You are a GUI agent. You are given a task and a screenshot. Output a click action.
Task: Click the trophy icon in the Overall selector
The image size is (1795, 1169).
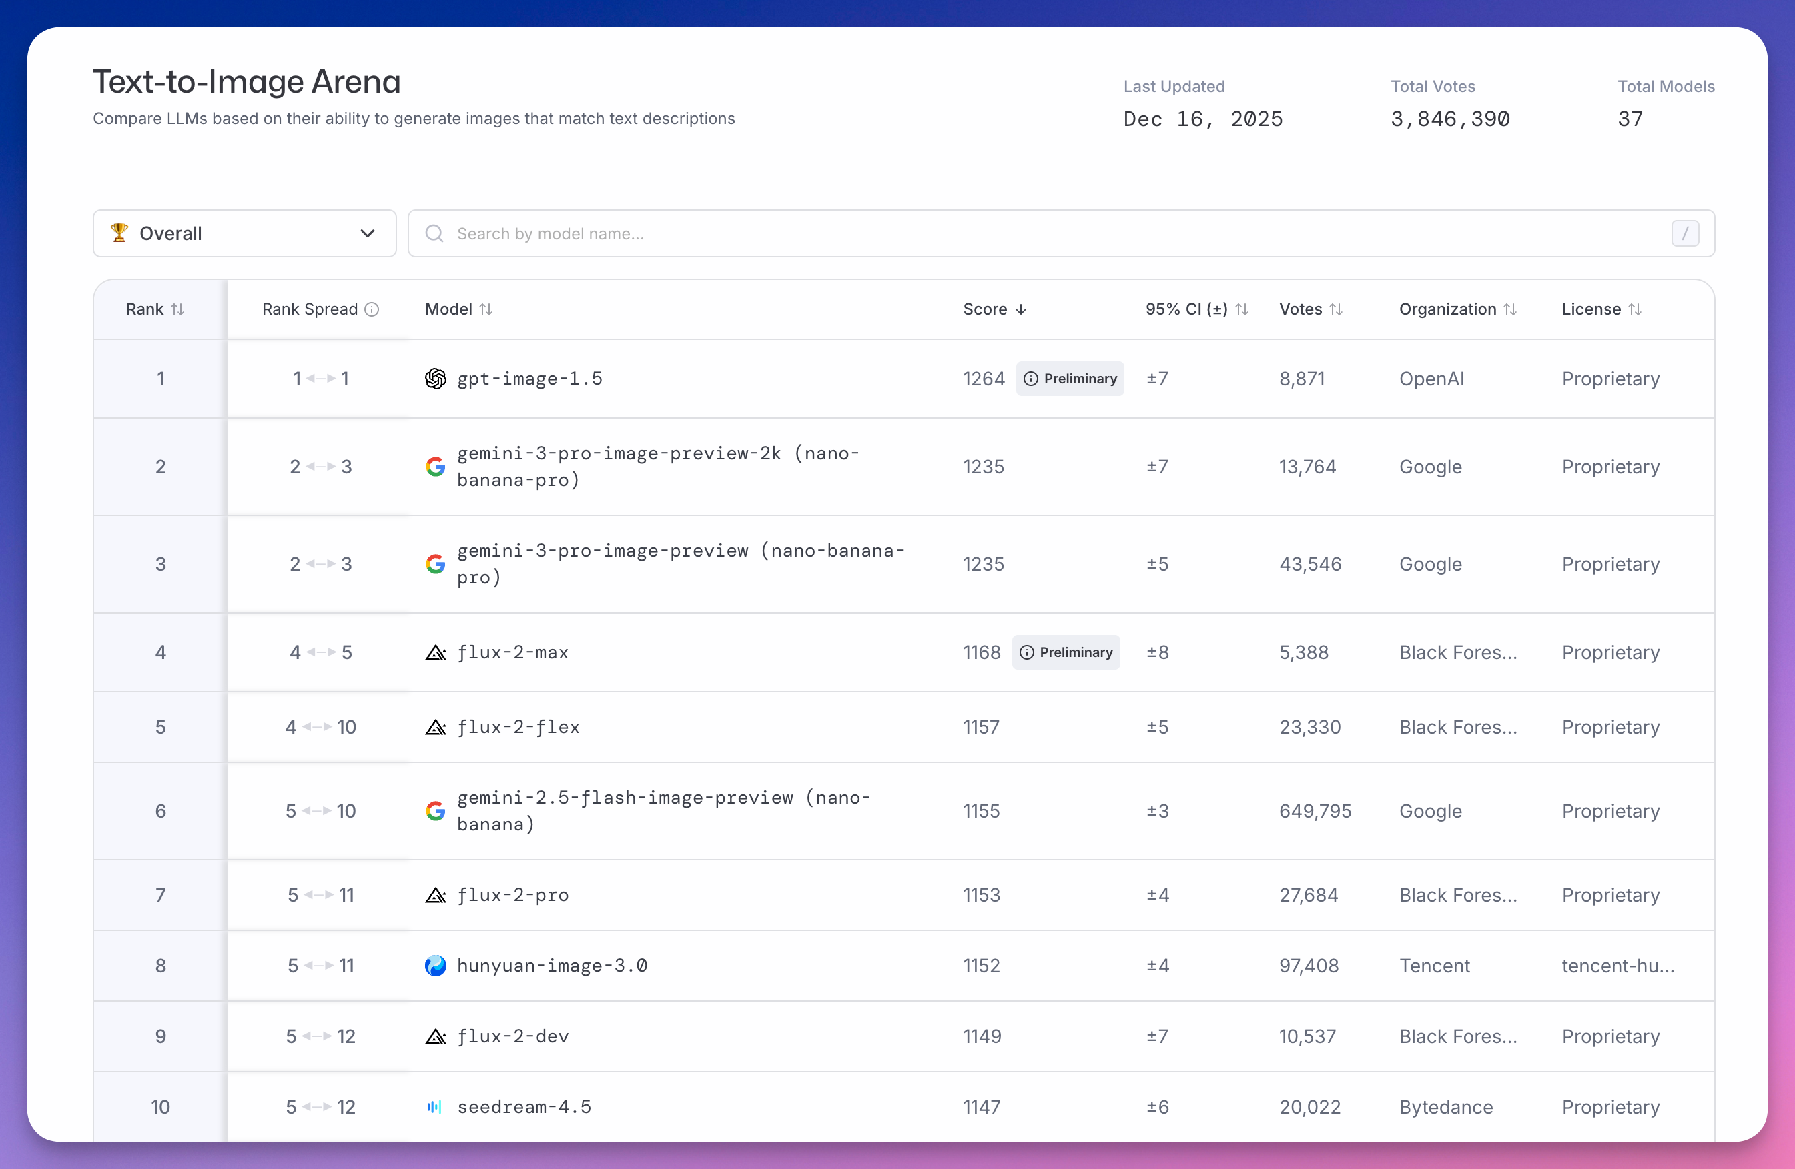119,233
